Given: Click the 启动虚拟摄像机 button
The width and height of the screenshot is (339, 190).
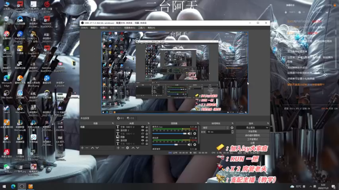Looking at the screenshot, I should click(x=253, y=135).
